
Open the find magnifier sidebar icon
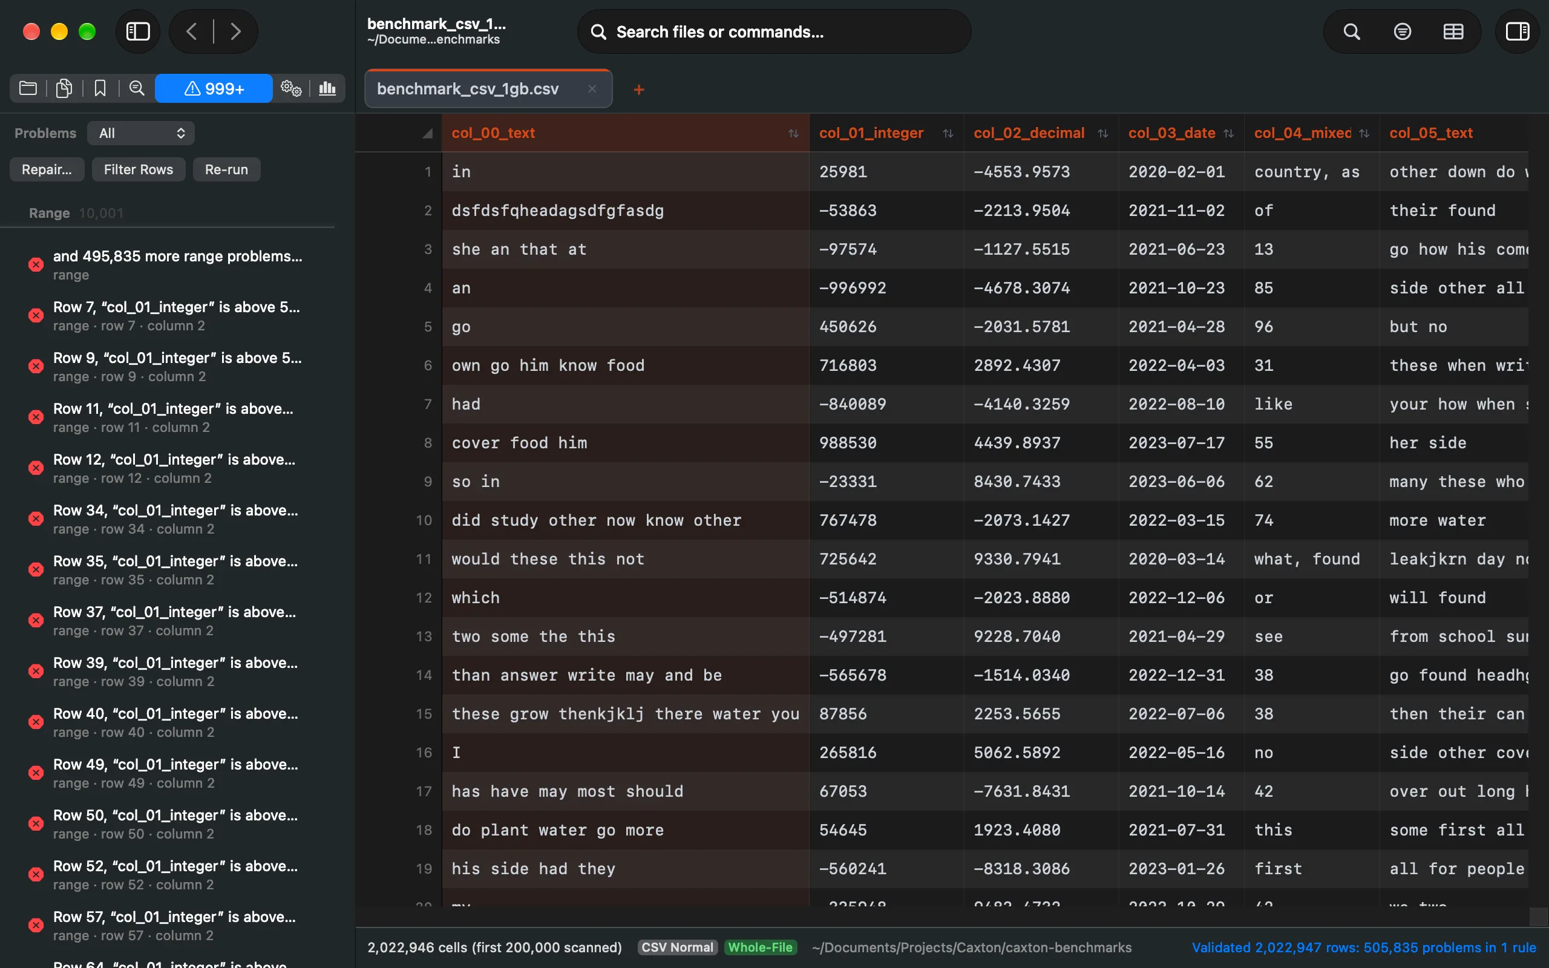click(x=136, y=88)
